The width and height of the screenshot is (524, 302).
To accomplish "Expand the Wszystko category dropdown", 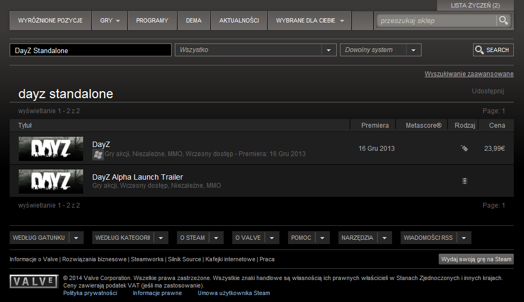I will point(328,50).
